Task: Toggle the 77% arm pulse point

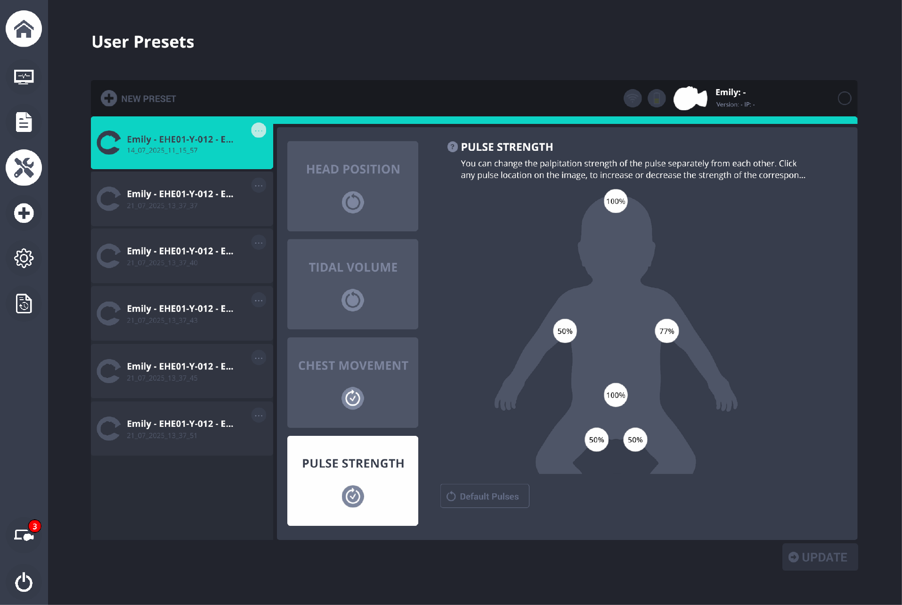Action: click(x=666, y=331)
